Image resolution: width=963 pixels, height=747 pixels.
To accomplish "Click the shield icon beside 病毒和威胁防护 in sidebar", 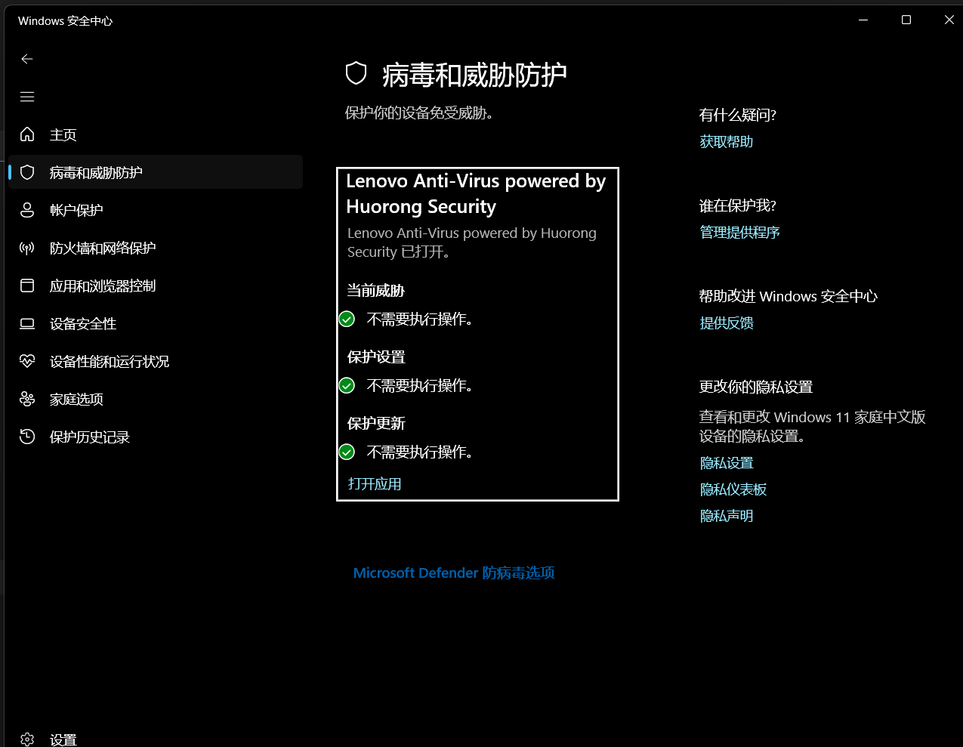I will coord(27,172).
